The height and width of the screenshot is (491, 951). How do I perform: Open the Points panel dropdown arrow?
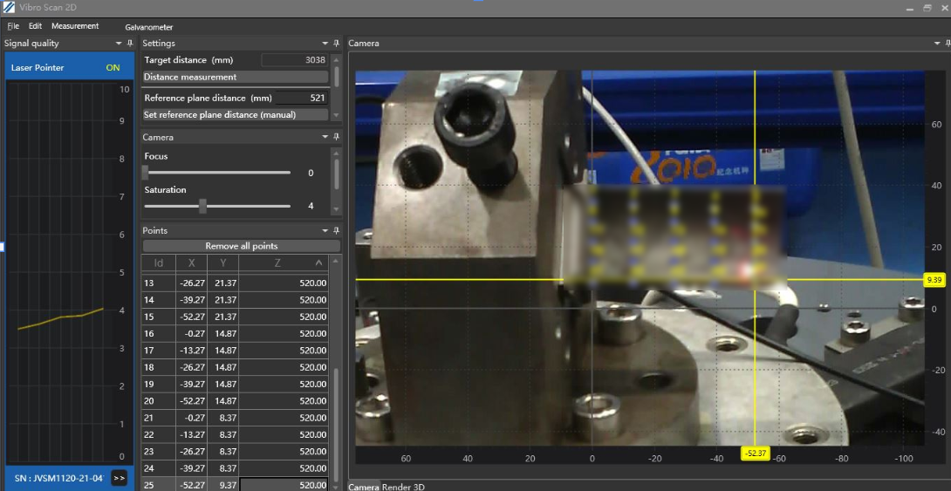(325, 230)
